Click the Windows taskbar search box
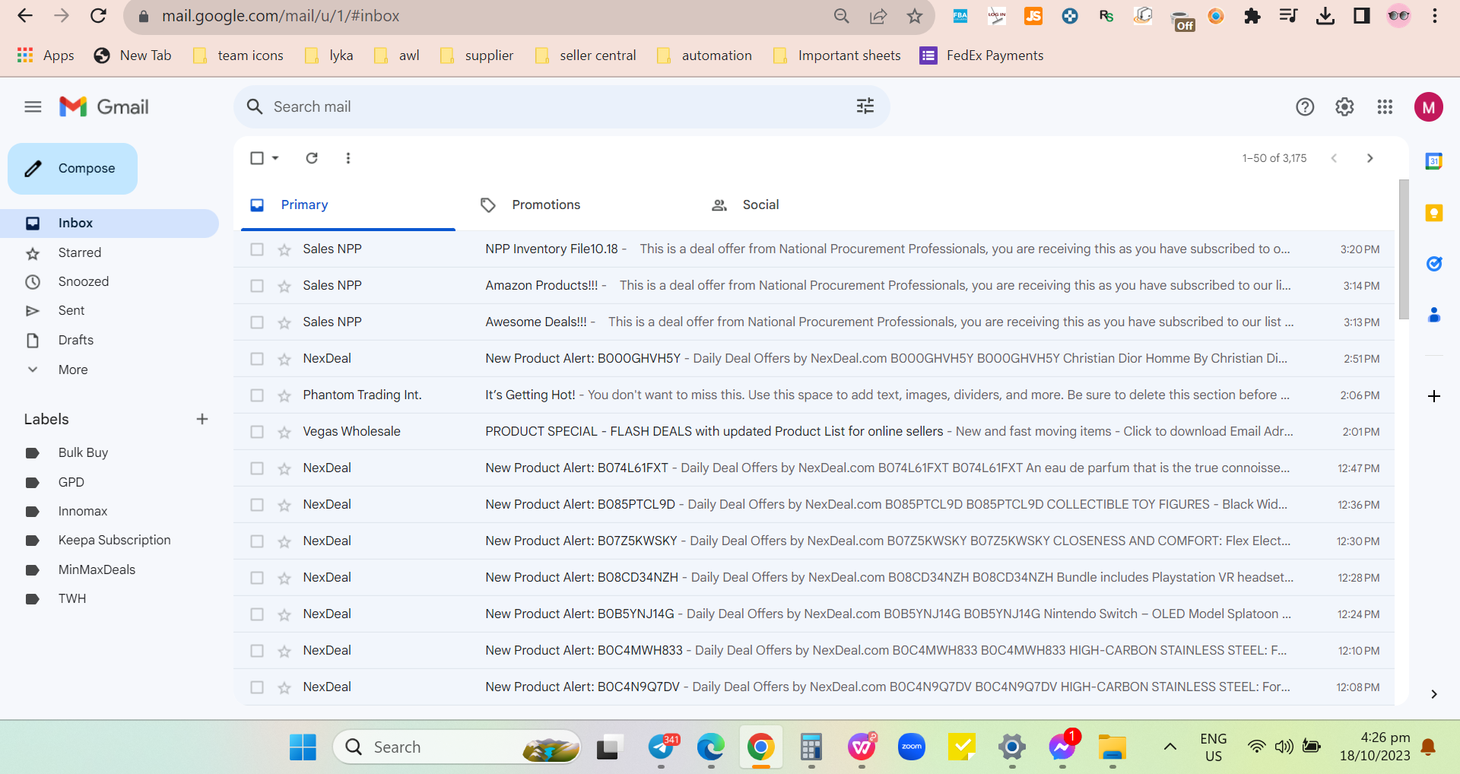 [x=456, y=747]
